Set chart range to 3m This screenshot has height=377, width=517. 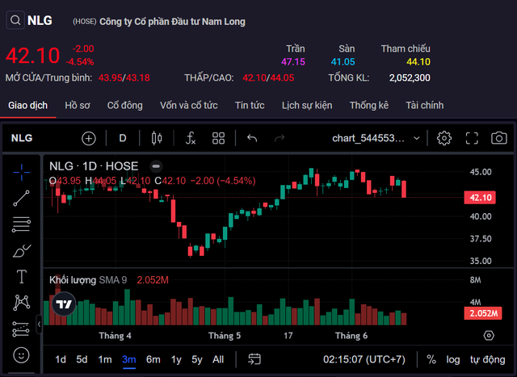point(129,359)
